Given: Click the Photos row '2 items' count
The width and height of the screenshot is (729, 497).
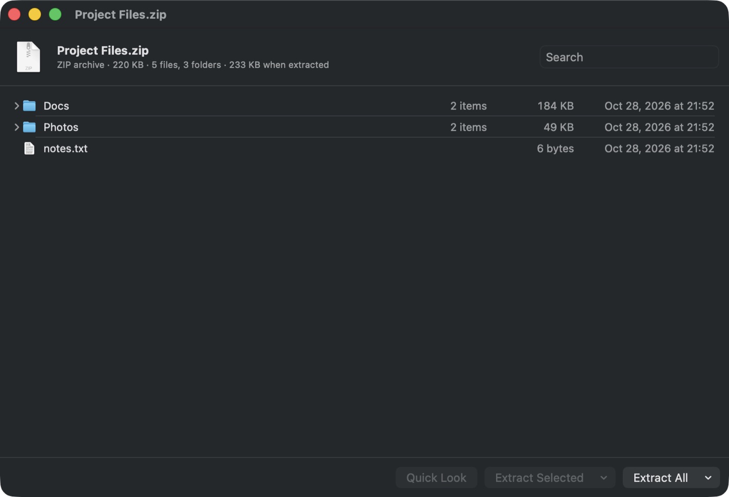Looking at the screenshot, I should 469,127.
